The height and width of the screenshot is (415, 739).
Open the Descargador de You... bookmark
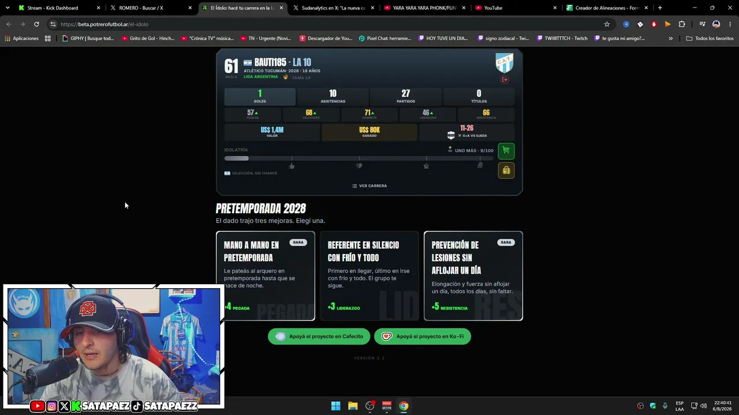(x=326, y=39)
